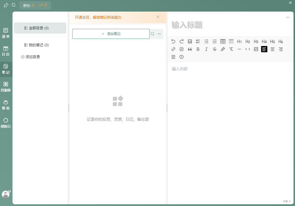Open the editor options menu at top right
295x206 pixels.
click(288, 17)
